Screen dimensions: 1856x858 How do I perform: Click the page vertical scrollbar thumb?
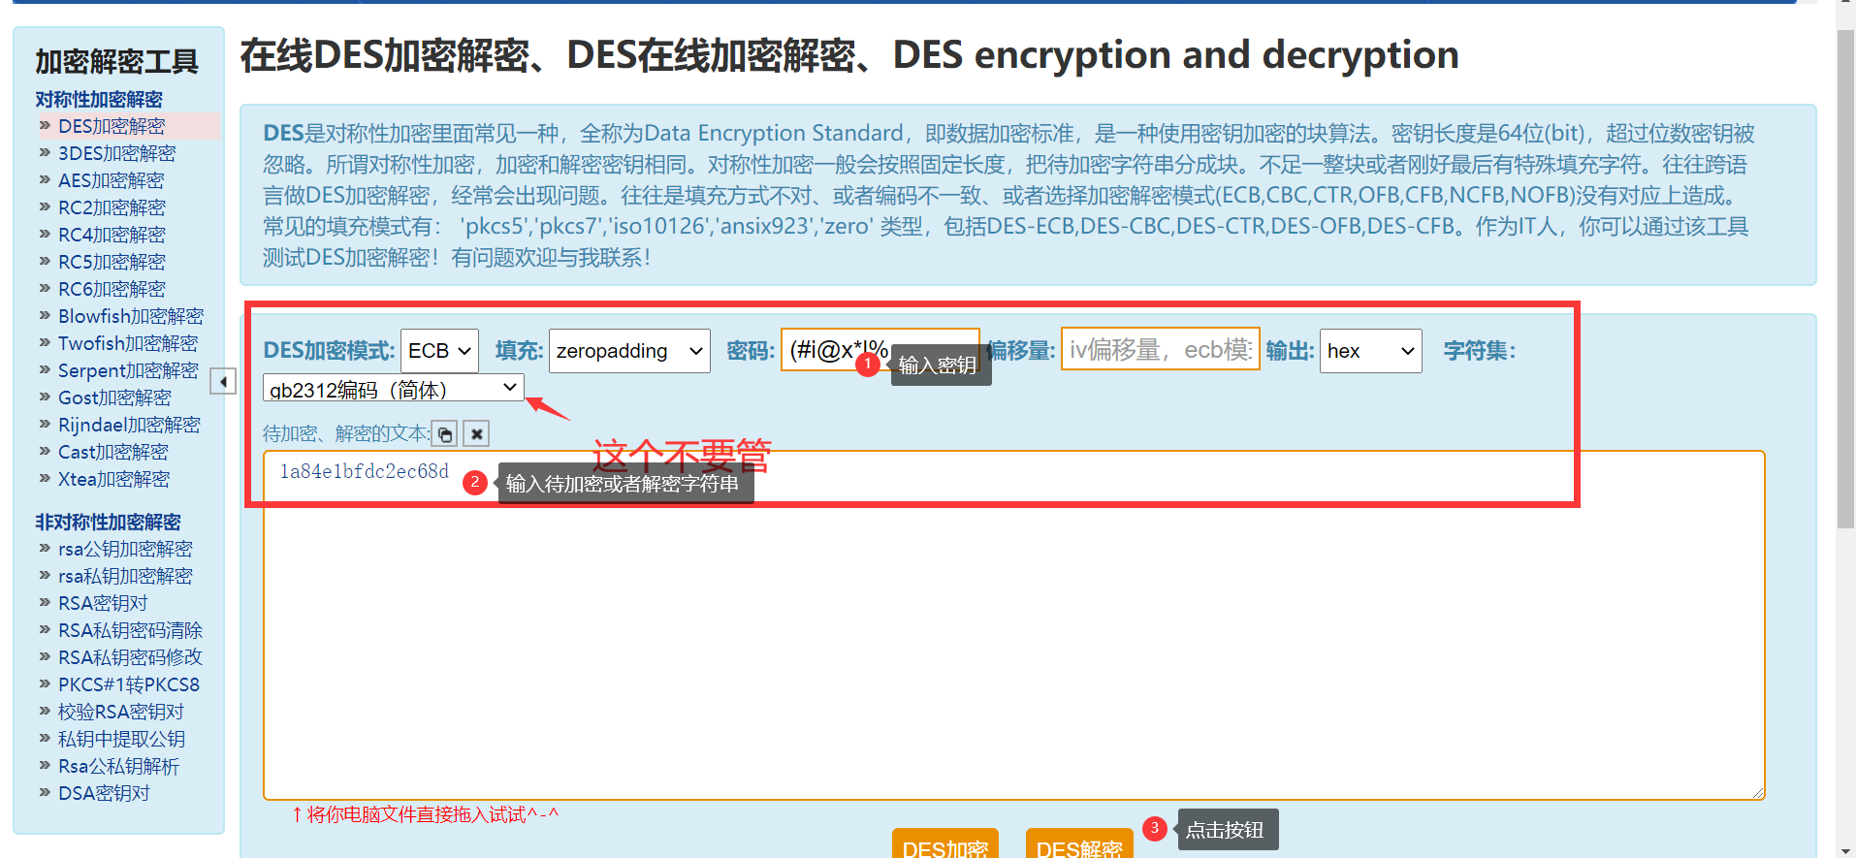(x=1845, y=281)
